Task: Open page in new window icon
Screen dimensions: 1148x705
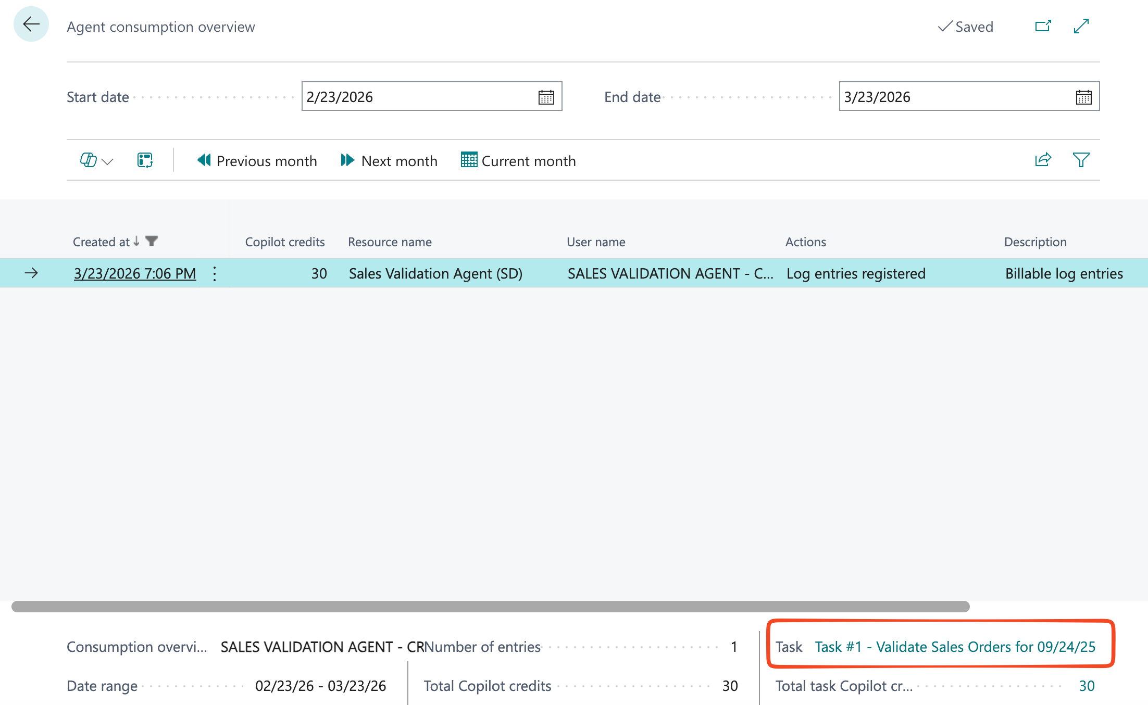Action: (1043, 26)
